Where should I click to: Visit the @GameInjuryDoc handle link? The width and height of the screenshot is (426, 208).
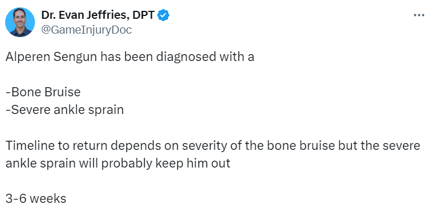click(86, 30)
